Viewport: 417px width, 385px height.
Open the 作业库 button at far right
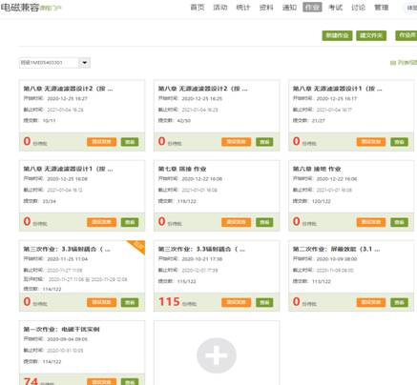click(x=407, y=35)
